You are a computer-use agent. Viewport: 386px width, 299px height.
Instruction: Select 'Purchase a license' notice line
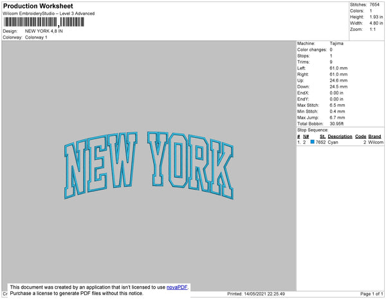click(x=77, y=293)
